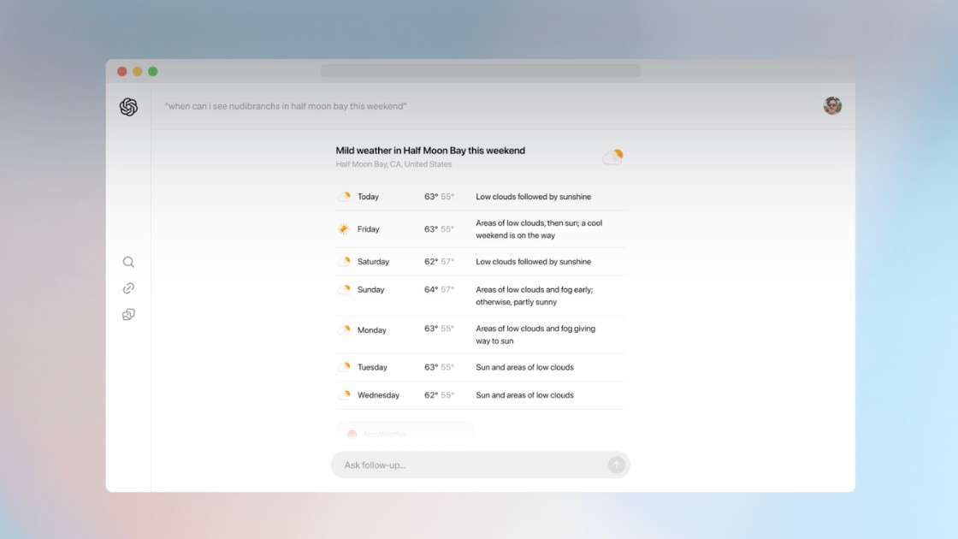
Task: Select the Tuesday row label
Action: tap(372, 367)
